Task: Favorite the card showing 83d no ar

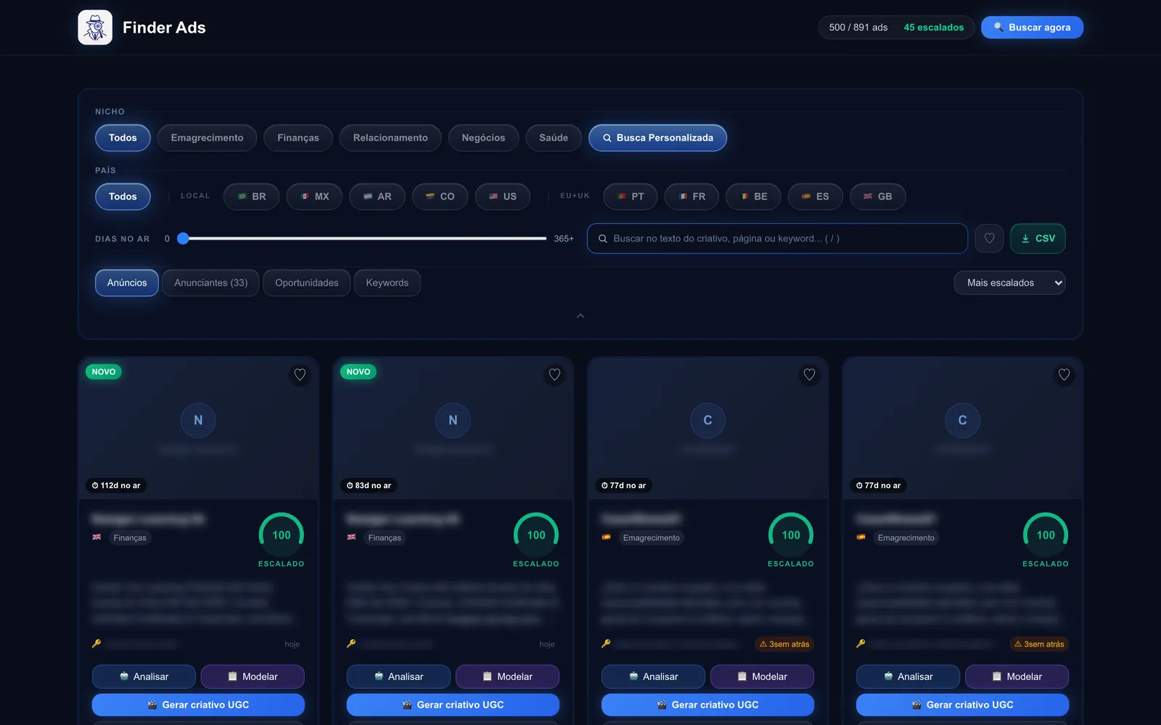Action: [x=554, y=375]
